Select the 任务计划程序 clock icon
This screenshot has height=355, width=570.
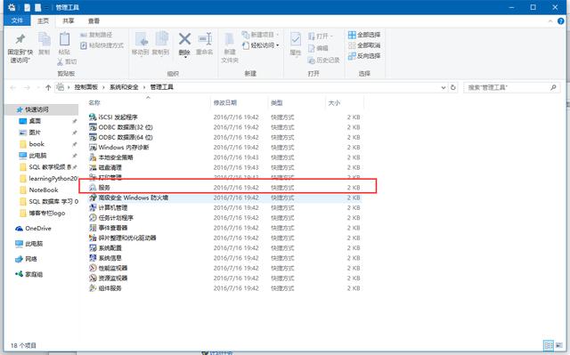(93, 218)
